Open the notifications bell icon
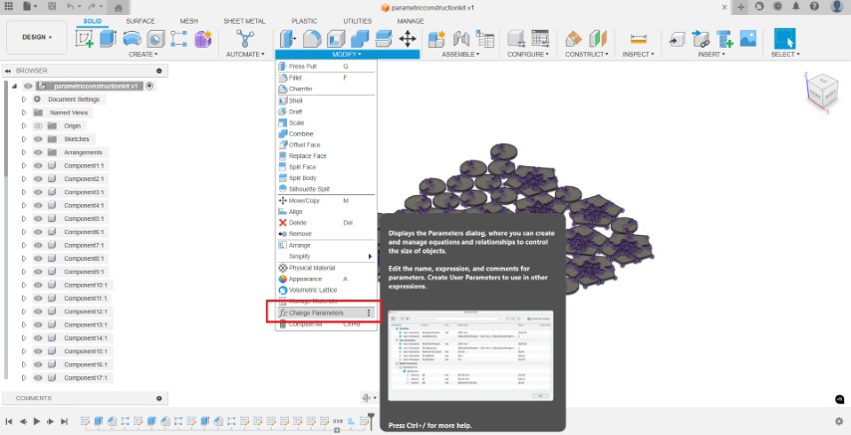This screenshot has width=851, height=435. coord(795,7)
